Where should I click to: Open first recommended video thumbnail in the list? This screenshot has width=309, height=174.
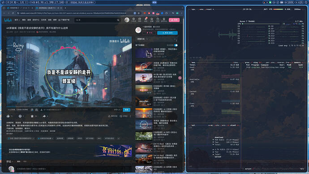pyautogui.click(x=144, y=53)
